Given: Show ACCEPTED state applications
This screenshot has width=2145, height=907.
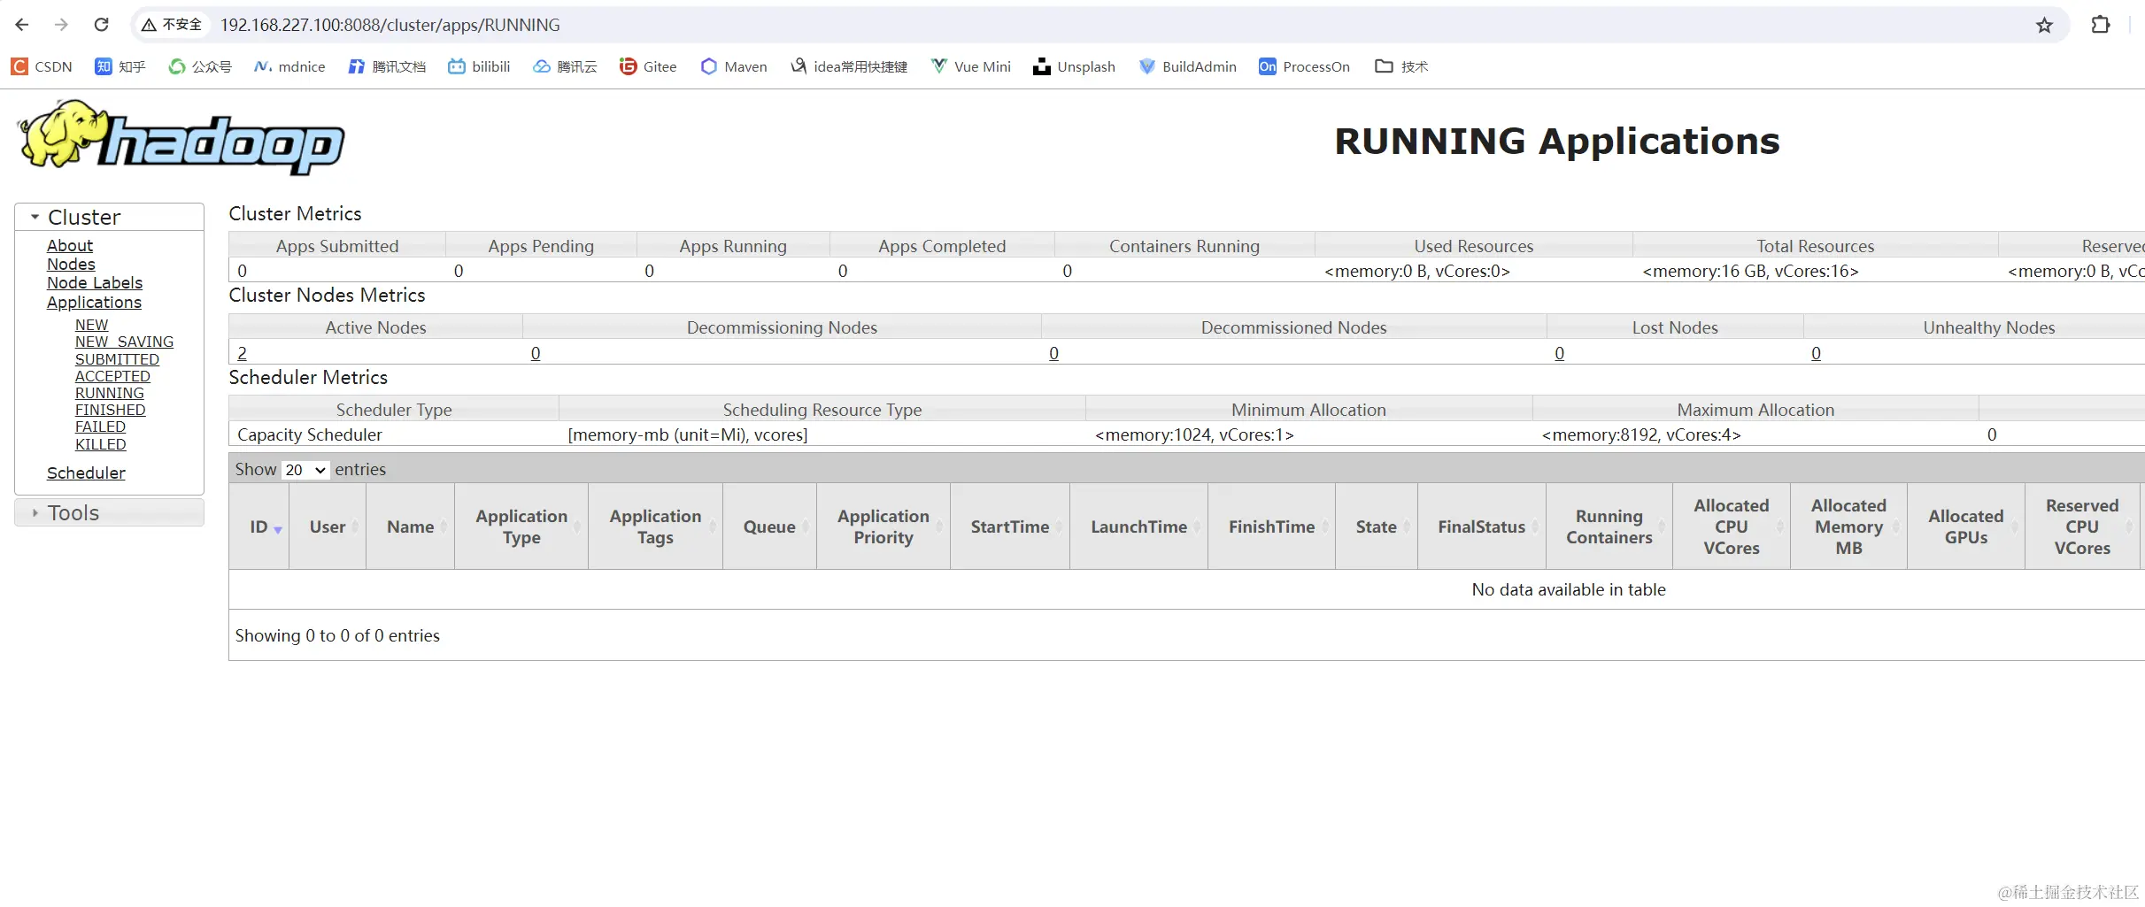Looking at the screenshot, I should pyautogui.click(x=112, y=376).
